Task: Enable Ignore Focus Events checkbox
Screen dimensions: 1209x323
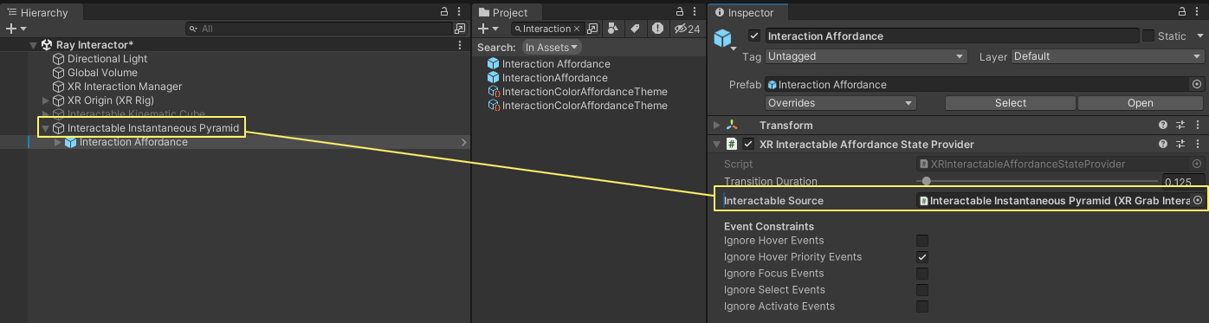Action: click(x=922, y=274)
